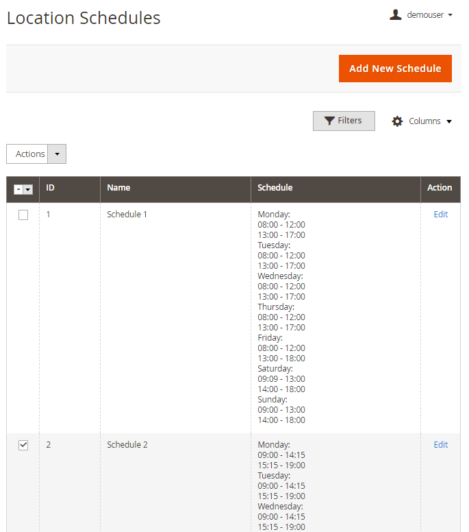Click the demouser account avatar icon
Screen dimensions: 469x532
[395, 15]
